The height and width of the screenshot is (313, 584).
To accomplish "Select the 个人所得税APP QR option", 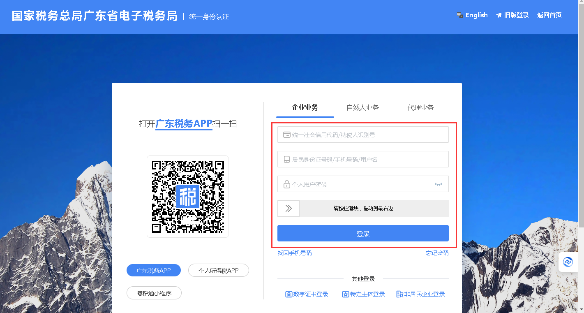I will (218, 270).
